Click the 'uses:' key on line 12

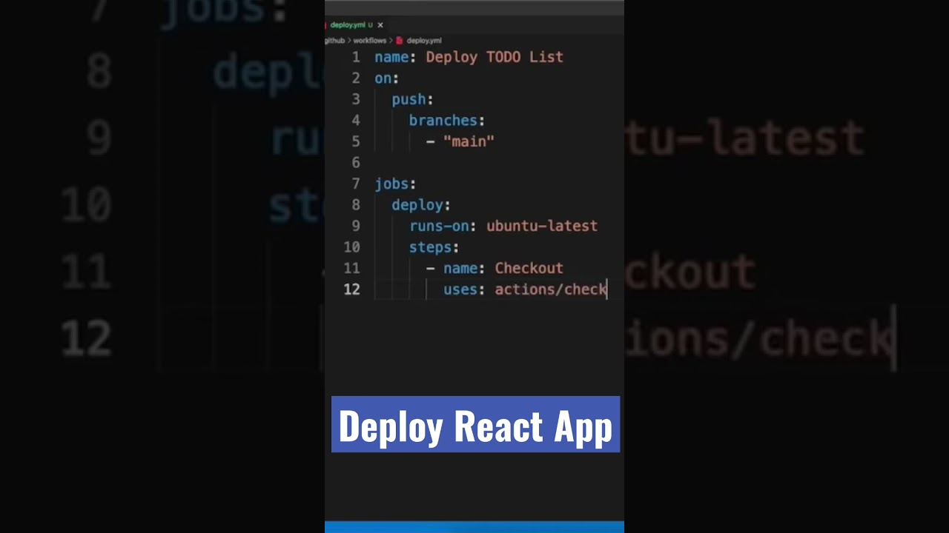[464, 289]
